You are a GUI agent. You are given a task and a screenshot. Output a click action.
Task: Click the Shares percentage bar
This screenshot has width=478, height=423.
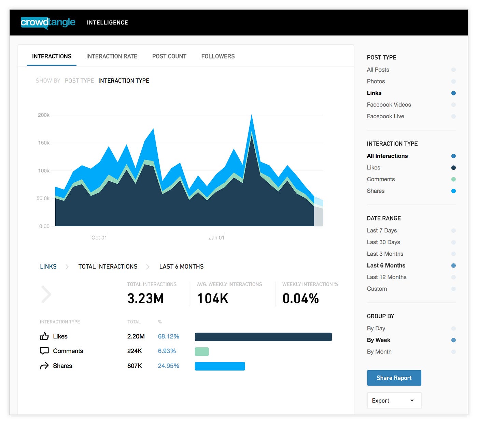220,366
